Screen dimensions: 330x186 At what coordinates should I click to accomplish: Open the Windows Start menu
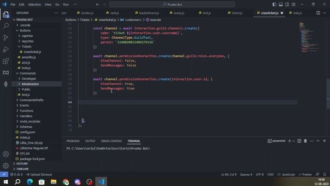(x=6, y=181)
